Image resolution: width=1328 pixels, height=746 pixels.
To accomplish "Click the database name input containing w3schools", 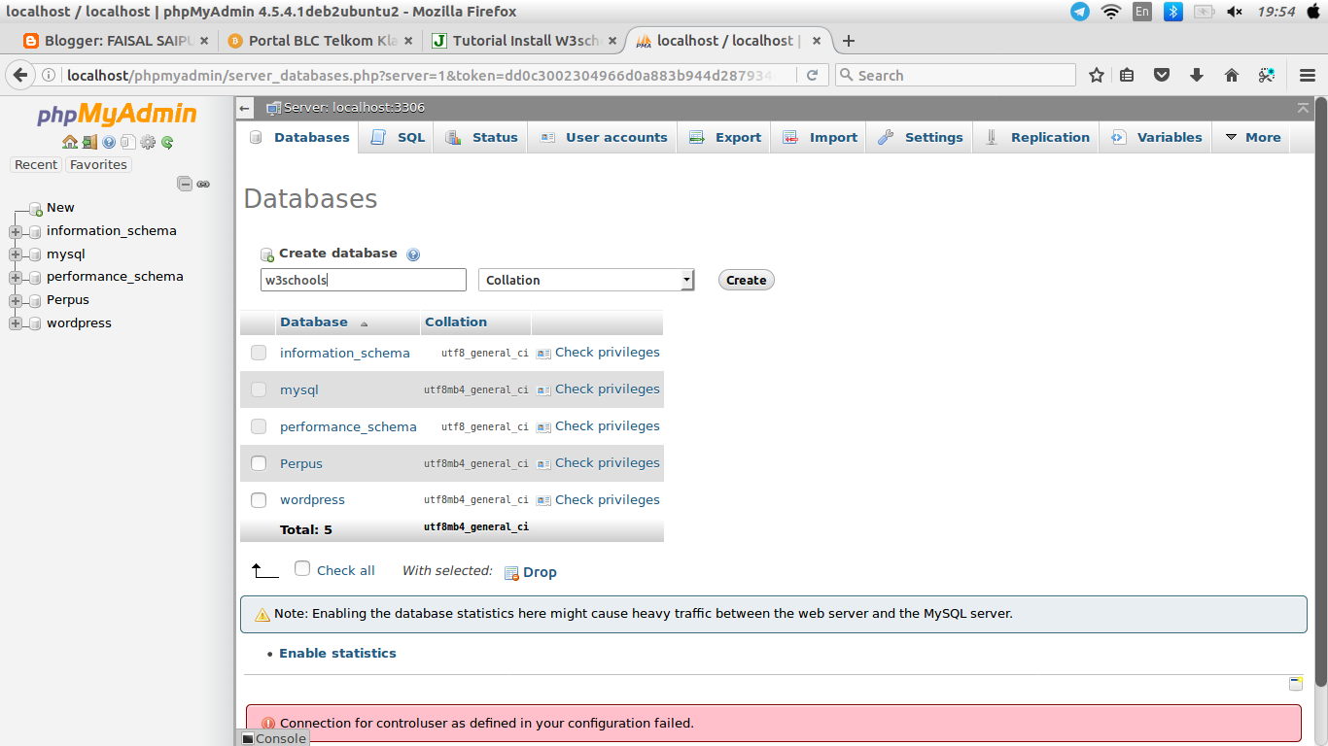I will 363,280.
